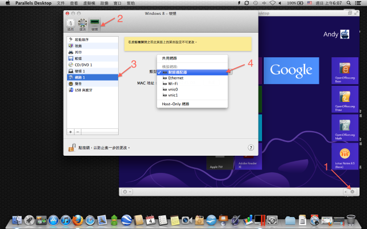Open Launchpad from the Dock

(x=29, y=220)
